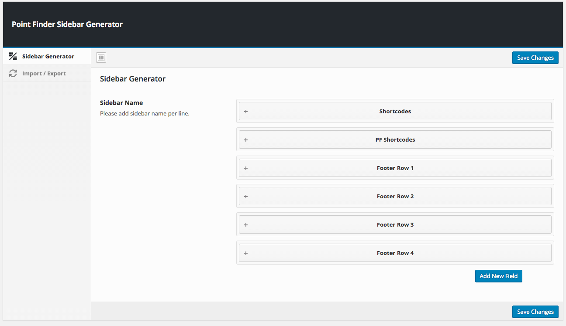Click the plus icon on Footer Row 4
Viewport: 566px width, 326px height.
coord(246,253)
